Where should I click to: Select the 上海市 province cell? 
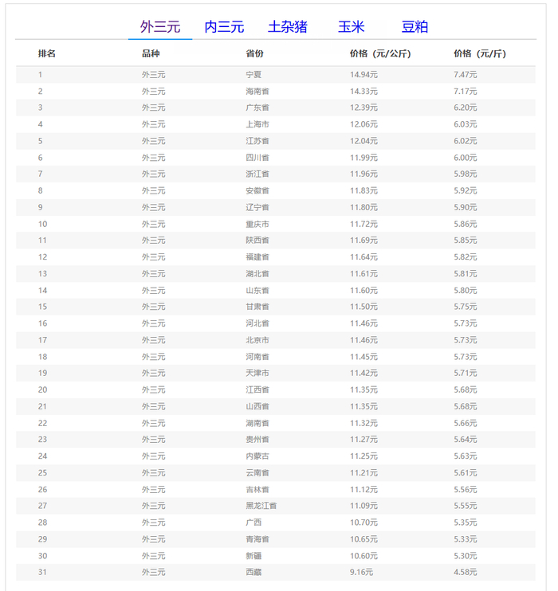tap(257, 124)
